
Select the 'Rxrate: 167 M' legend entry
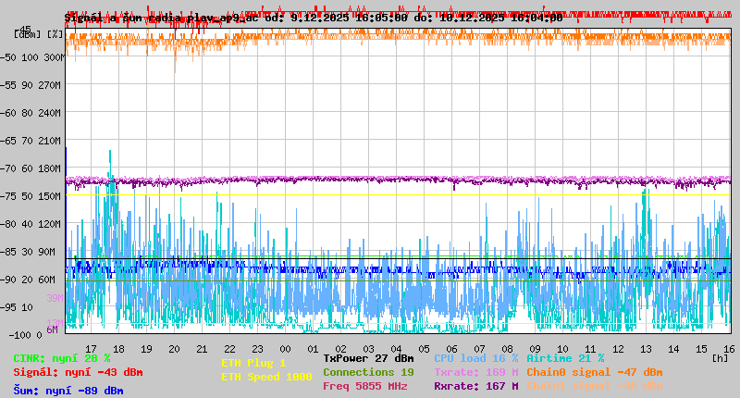475,386
